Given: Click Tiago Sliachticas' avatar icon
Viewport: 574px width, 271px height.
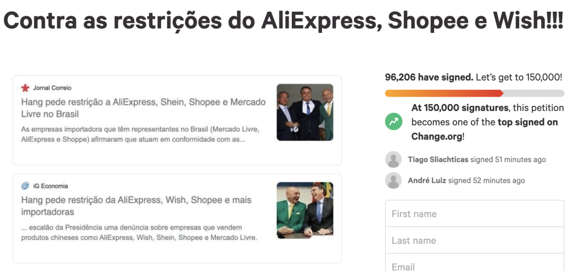Looking at the screenshot, I should (x=393, y=159).
